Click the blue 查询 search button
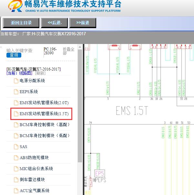The width and height of the screenshot is (194, 195). [14, 55]
